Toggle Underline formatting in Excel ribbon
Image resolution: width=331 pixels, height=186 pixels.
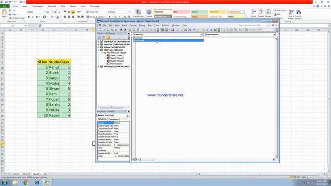37,17
